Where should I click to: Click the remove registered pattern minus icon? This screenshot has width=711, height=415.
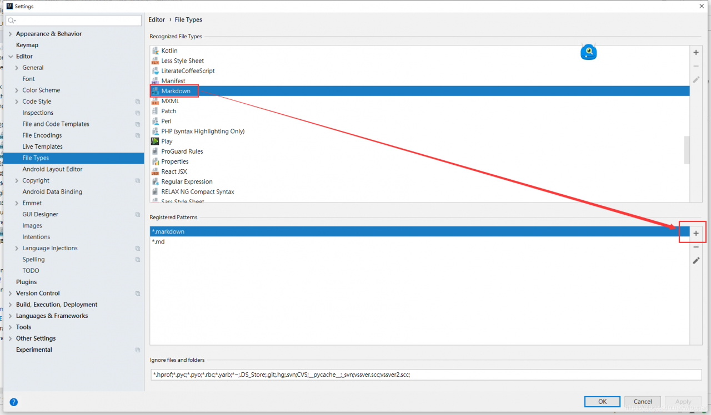[x=696, y=247]
